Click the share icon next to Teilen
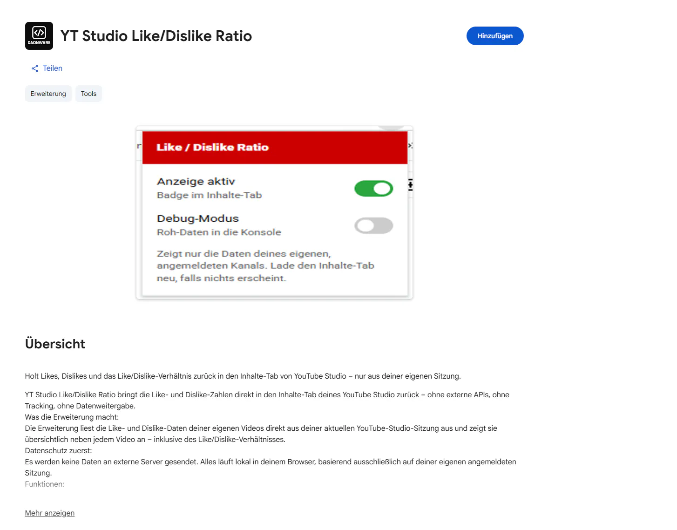The height and width of the screenshot is (530, 677). coord(35,68)
